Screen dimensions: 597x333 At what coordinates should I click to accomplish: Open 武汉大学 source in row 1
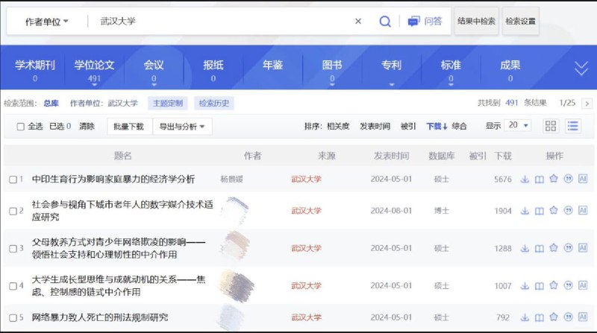[307, 179]
